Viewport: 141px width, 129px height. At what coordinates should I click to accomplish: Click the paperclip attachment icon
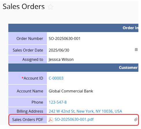point(136,119)
